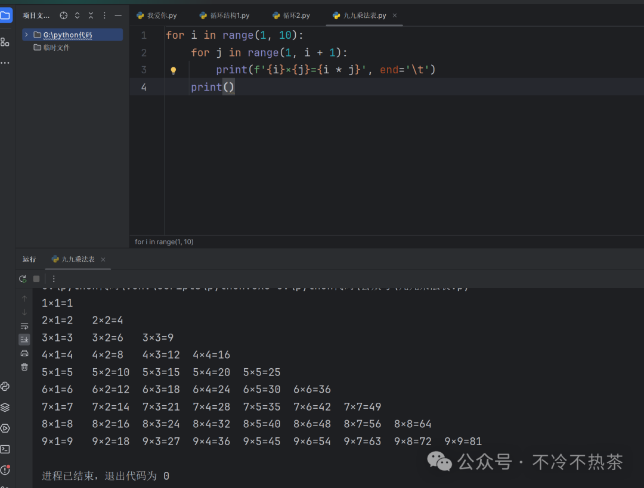The height and width of the screenshot is (488, 644).
Task: Click line number 4 in the gutter
Action: [144, 87]
